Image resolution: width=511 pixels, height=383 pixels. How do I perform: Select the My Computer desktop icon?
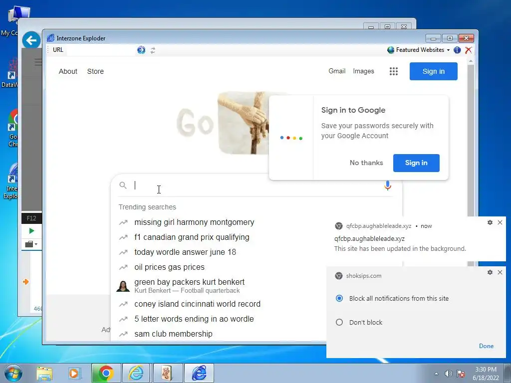click(14, 21)
